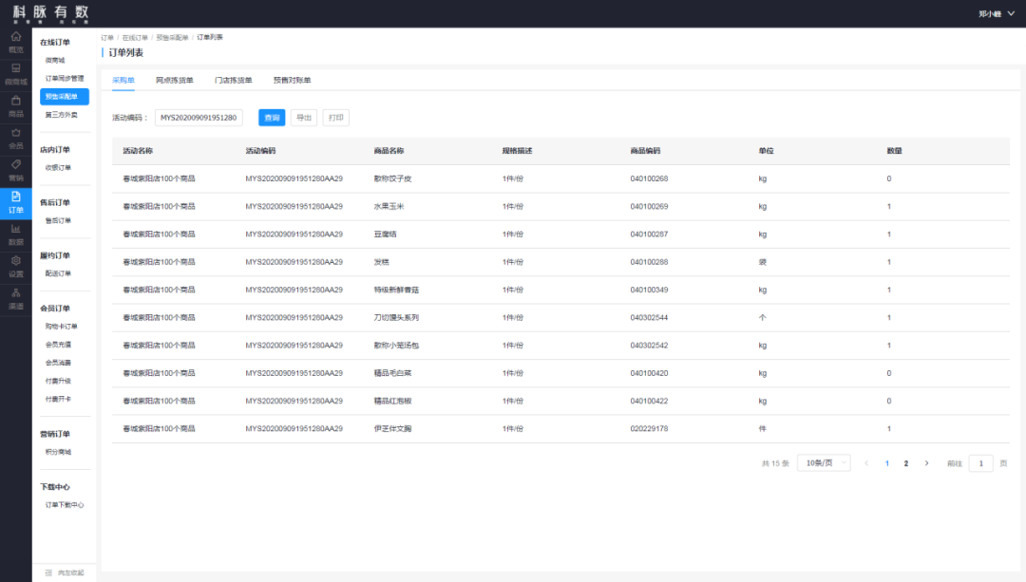Open 积分商城 under 营销订单
This screenshot has height=582, width=1026.
58,452
